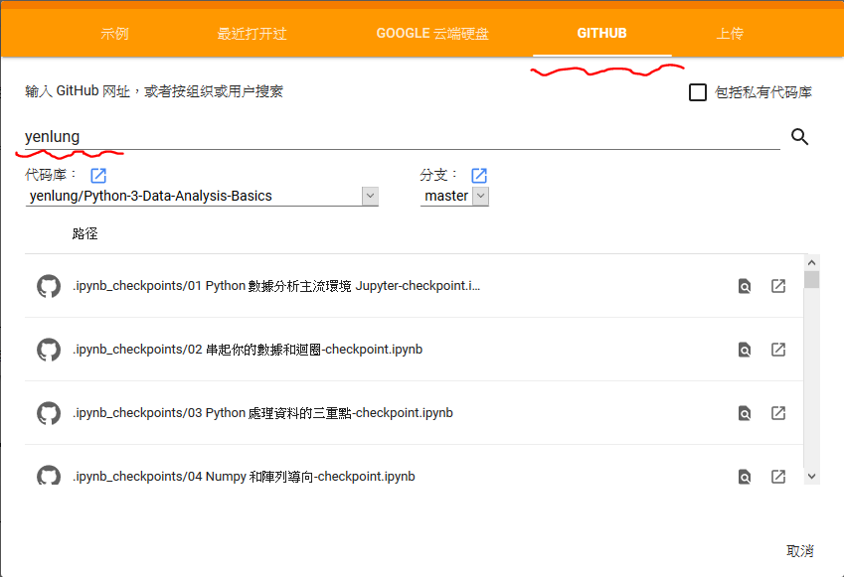
Task: View 02 notebook on GitHub via file-search icon
Action: (745, 350)
